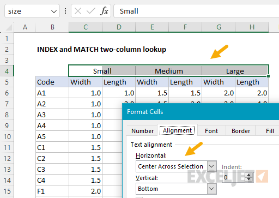Viewport: 279px width, 198px height.
Task: Switch to the Border tab
Action: [241, 131]
